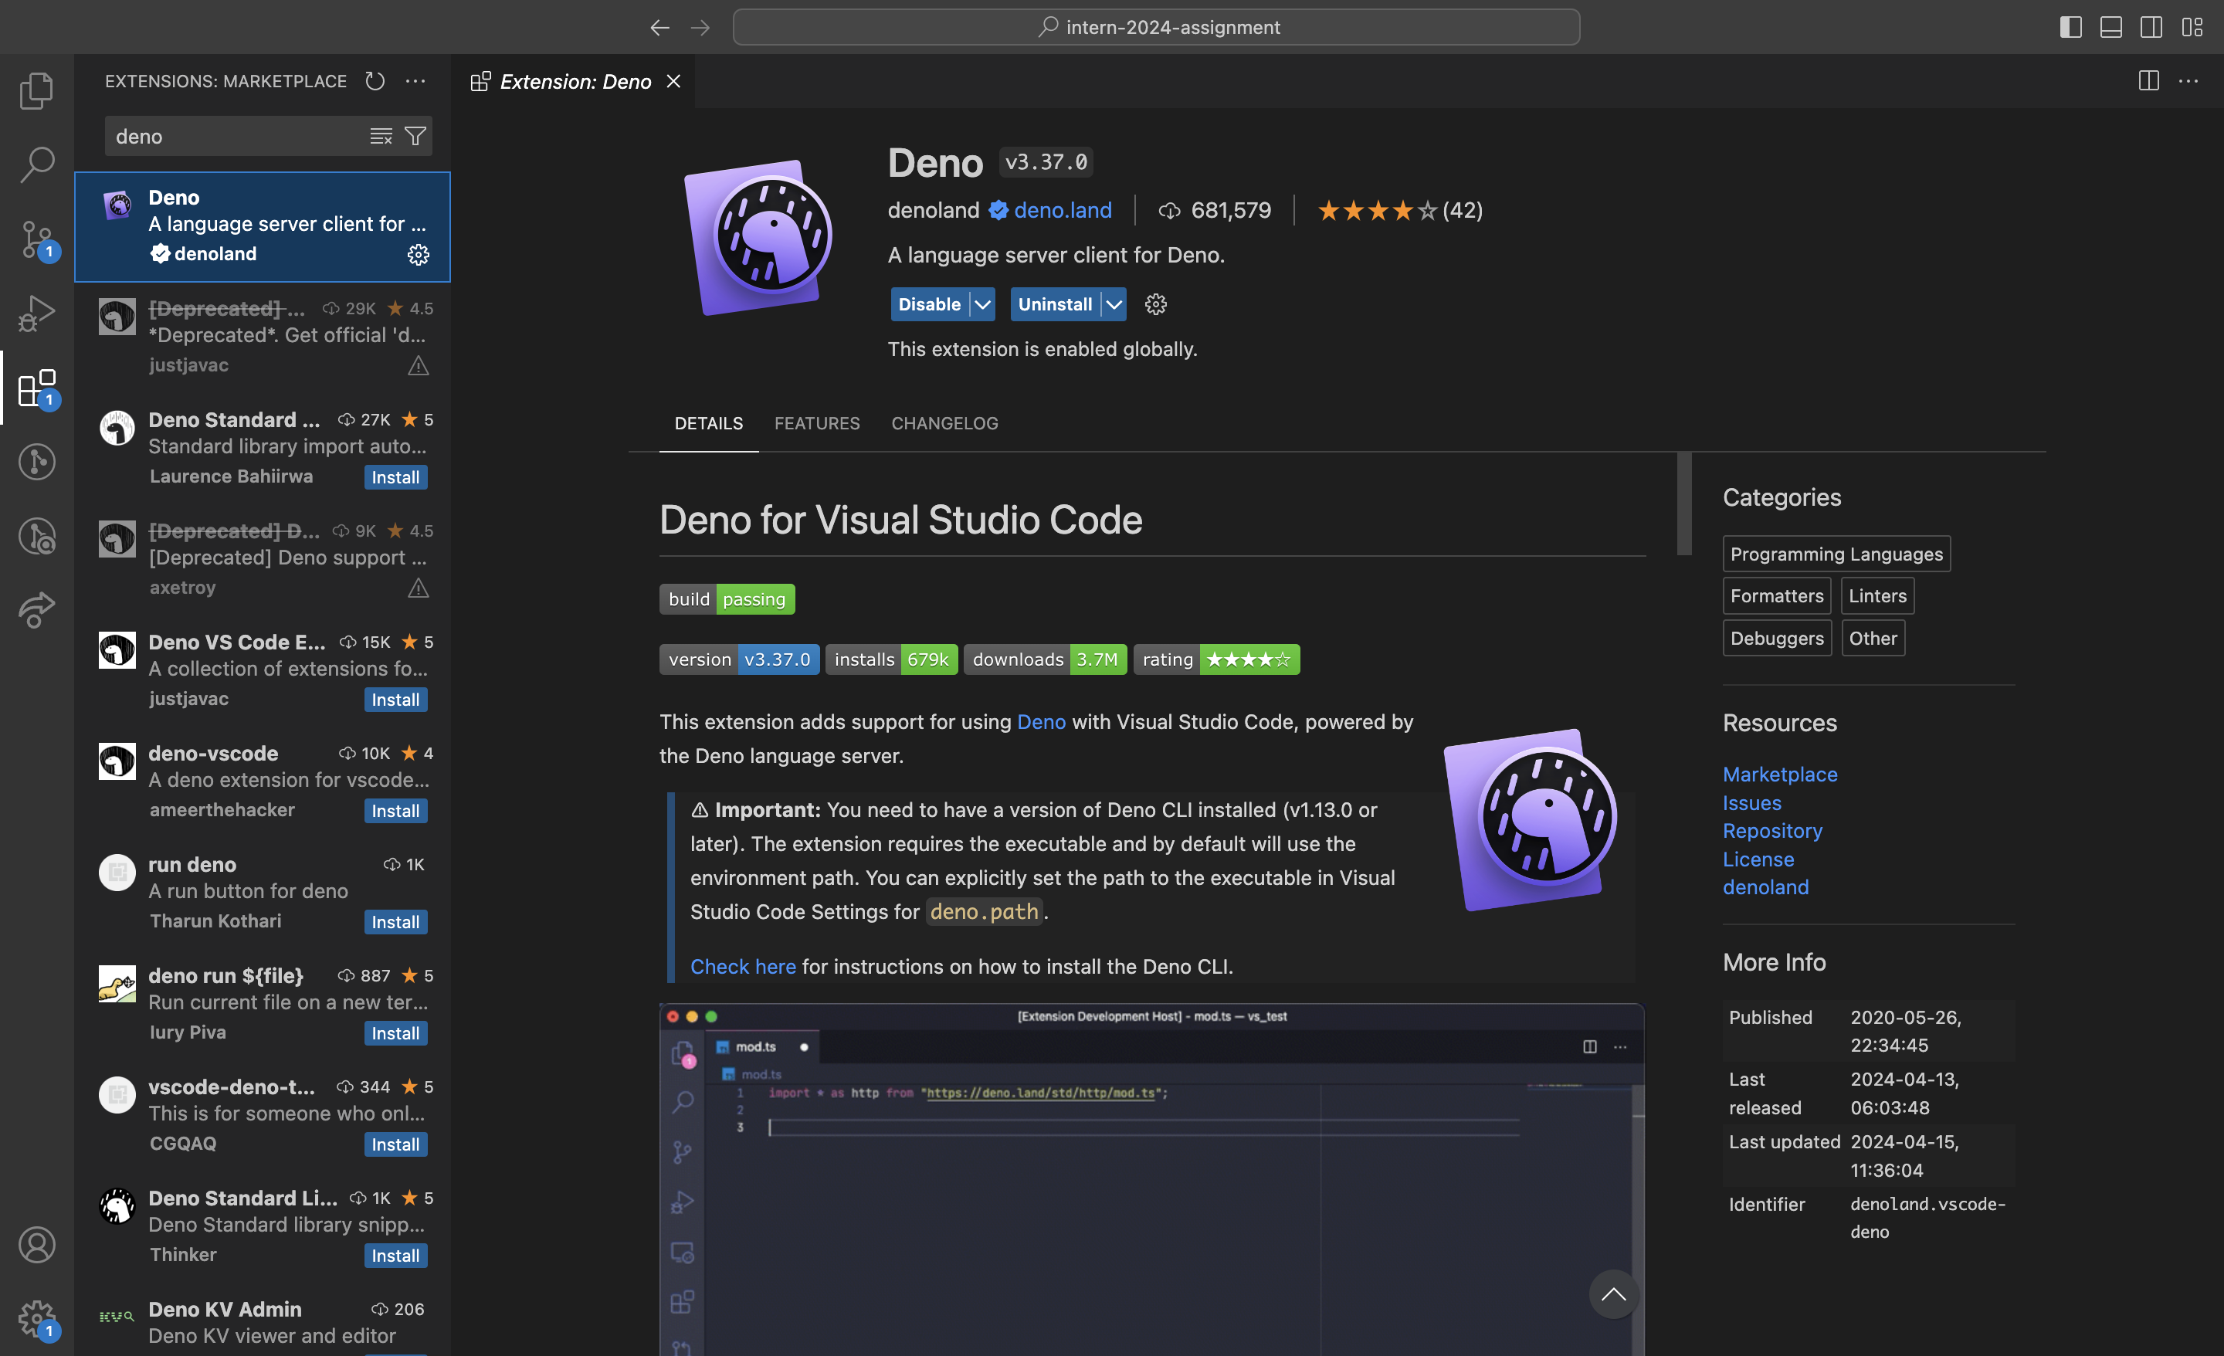Open the Repository link under Resources

1771,831
